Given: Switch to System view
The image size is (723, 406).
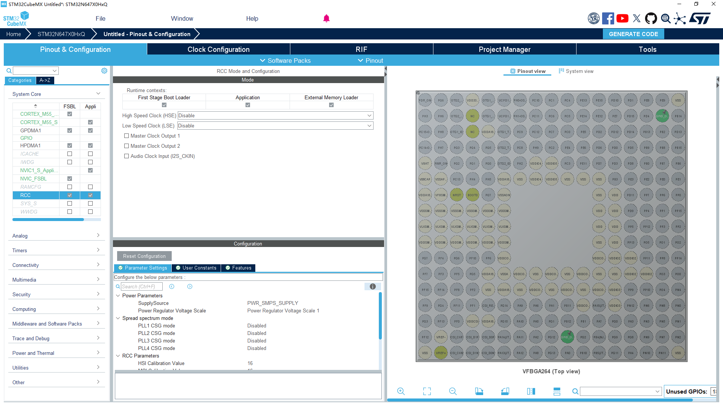Looking at the screenshot, I should pyautogui.click(x=576, y=71).
